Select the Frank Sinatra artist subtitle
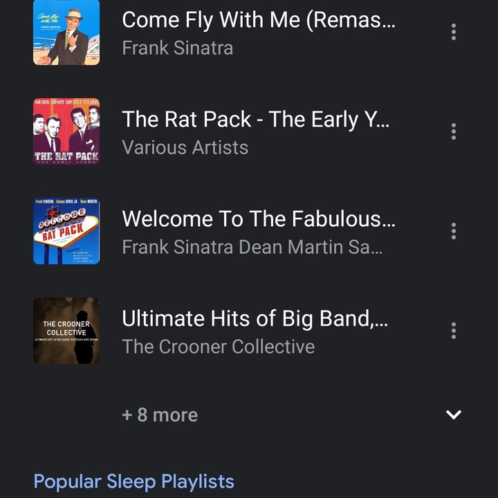 click(x=178, y=48)
